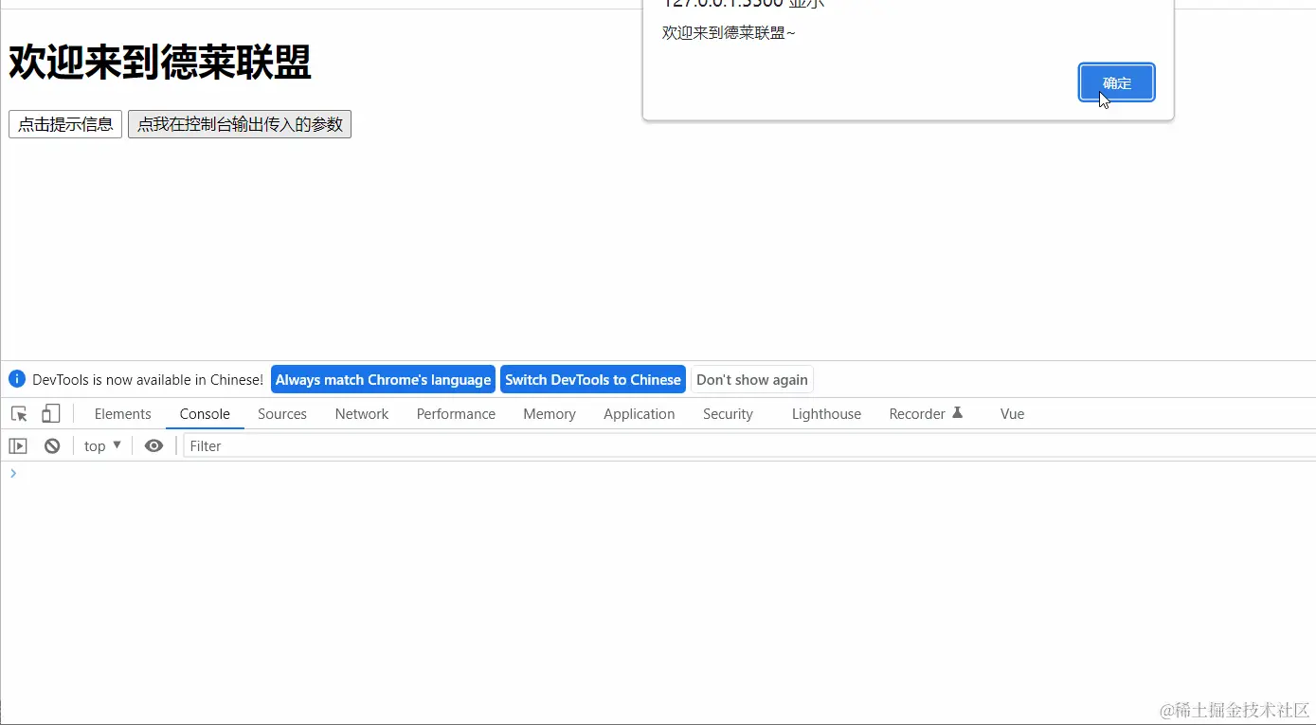Open the Network tab
Screen dimensions: 1316x725
pos(362,414)
